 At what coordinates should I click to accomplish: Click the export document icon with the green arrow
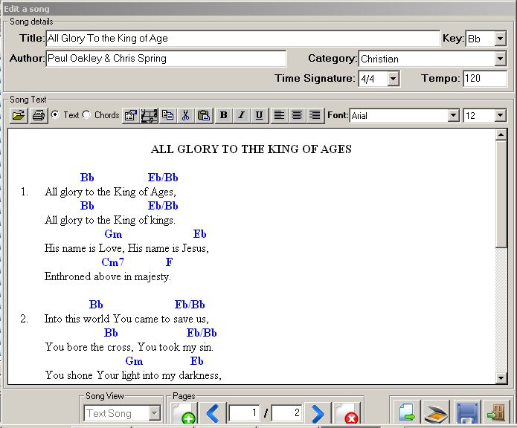(x=407, y=412)
